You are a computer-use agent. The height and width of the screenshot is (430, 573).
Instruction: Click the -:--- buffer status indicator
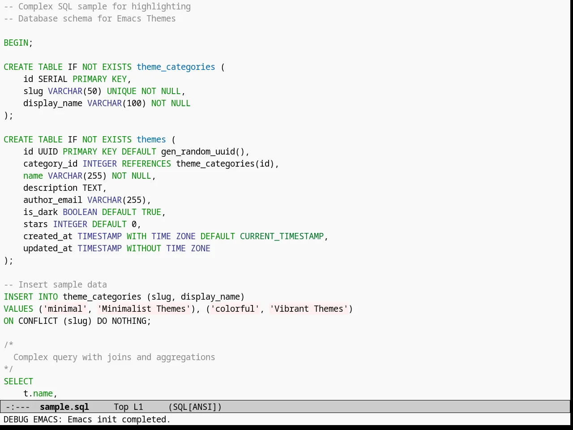(18, 407)
